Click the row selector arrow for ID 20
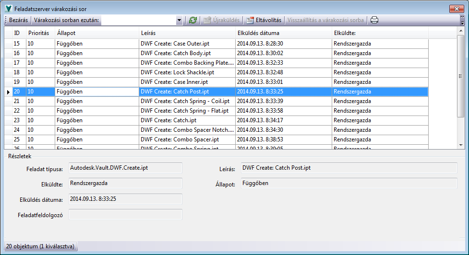Viewport: 469px width, 255px height. pos(8,92)
